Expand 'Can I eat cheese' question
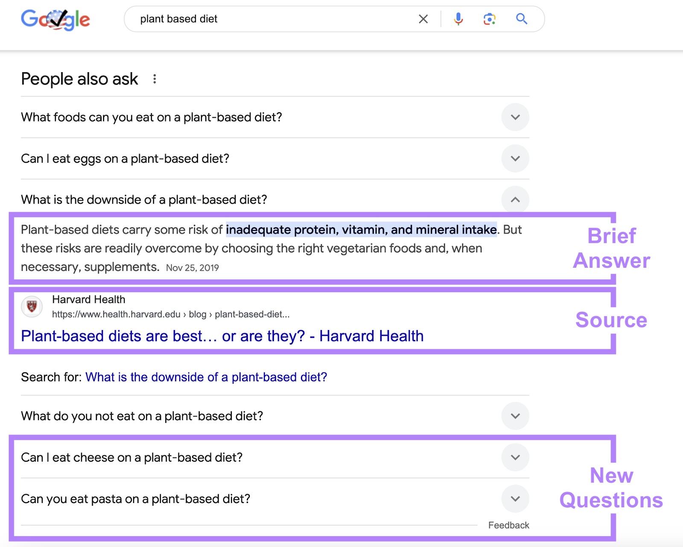The width and height of the screenshot is (683, 547). tap(515, 457)
